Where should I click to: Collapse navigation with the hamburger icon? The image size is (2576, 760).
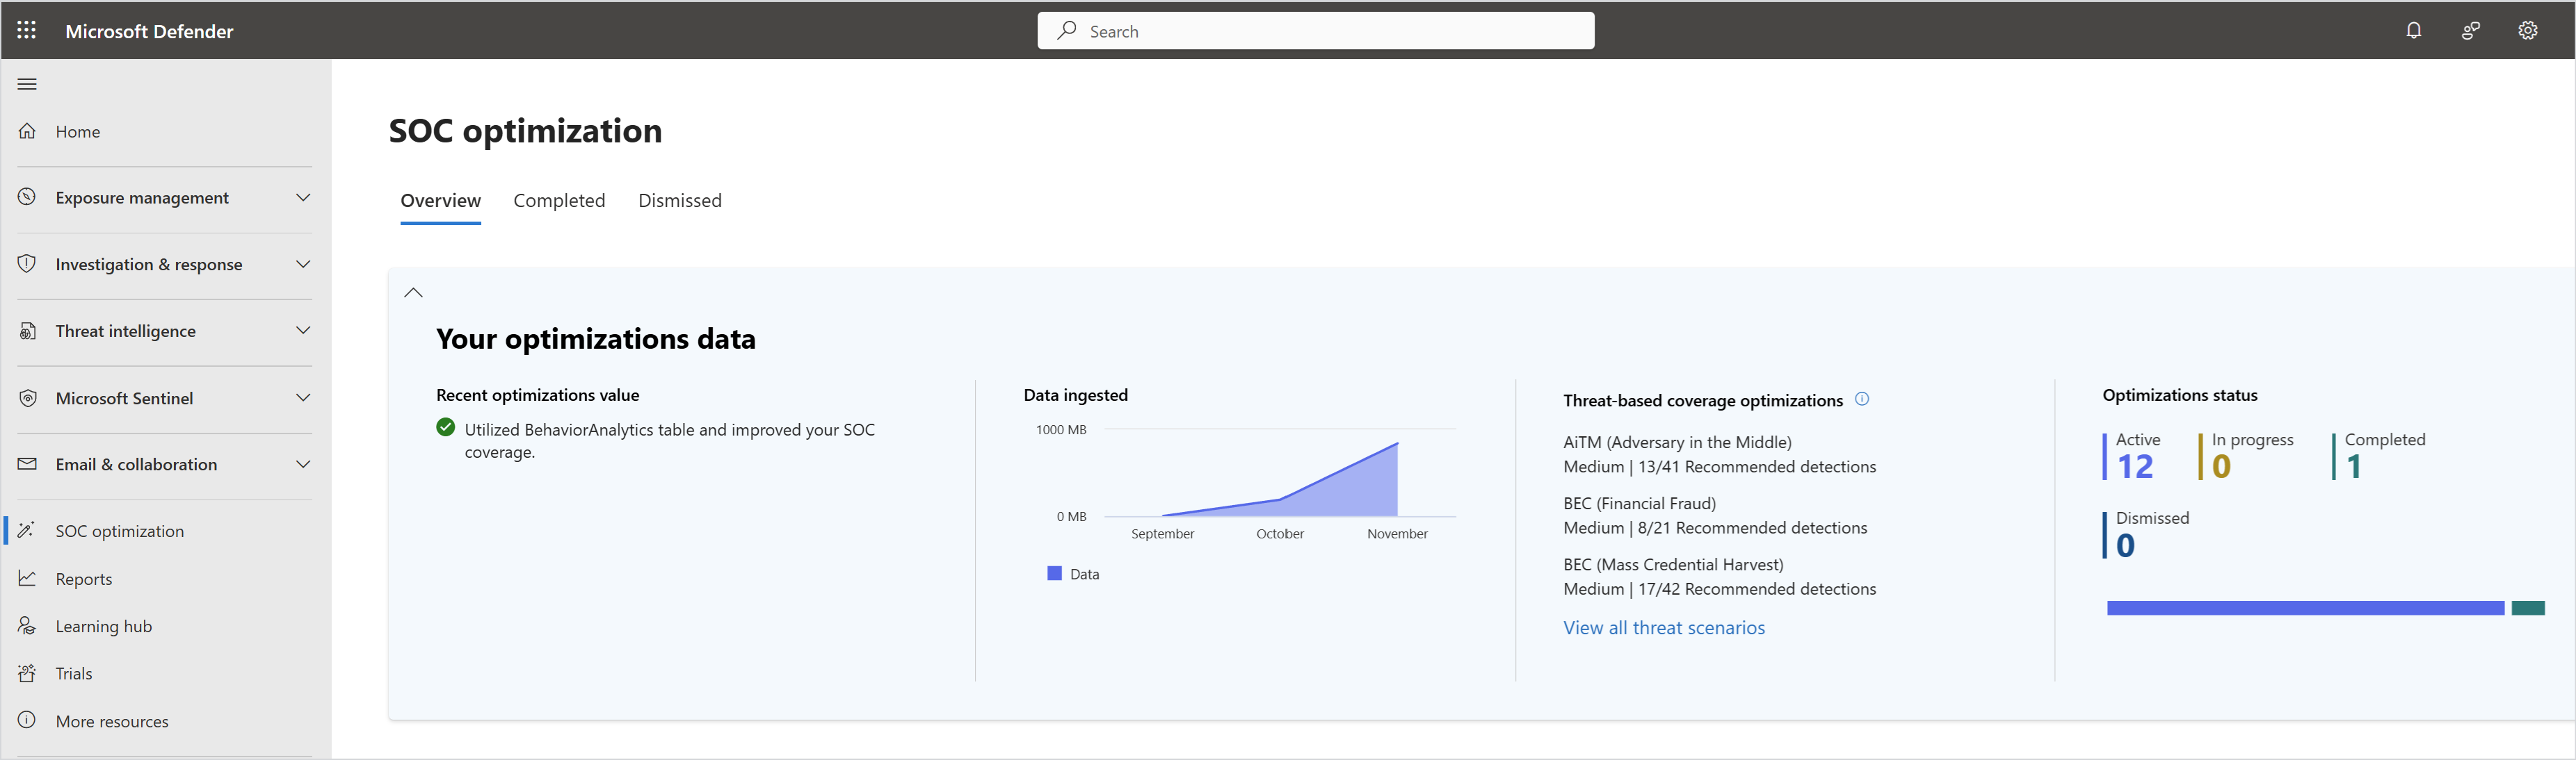[27, 84]
